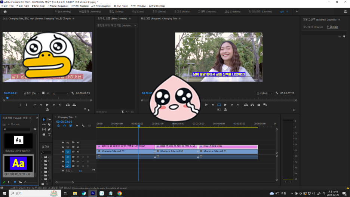Open the Graphics menu
350x197 pixels.
(101, 6)
